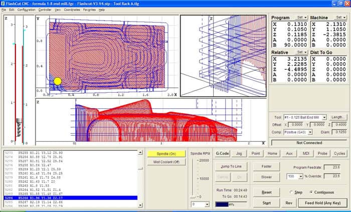Click the Not Connected status bar
This screenshot has height=212, width=351.
coord(309,143)
